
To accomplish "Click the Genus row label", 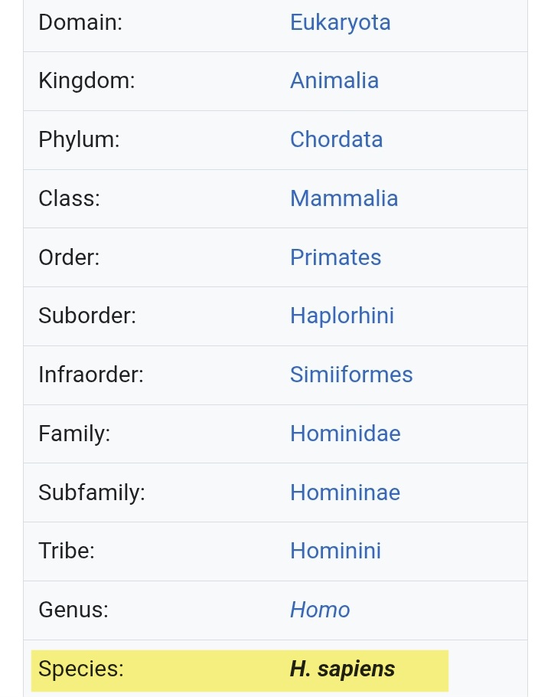I will pos(73,610).
